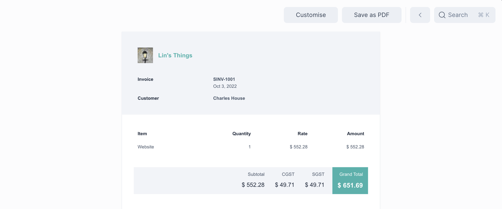Go back using the chevron arrow

[420, 15]
